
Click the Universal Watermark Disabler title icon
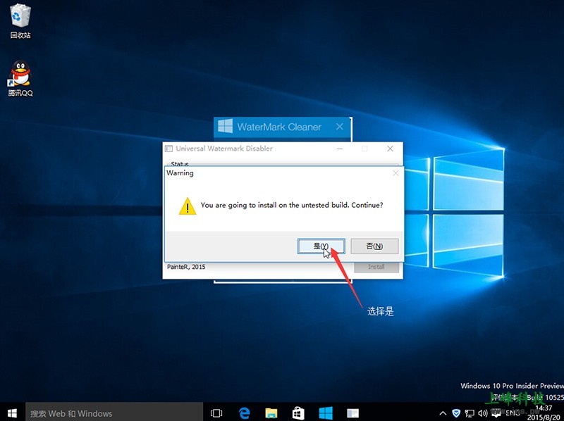(168, 149)
